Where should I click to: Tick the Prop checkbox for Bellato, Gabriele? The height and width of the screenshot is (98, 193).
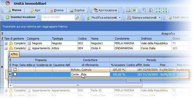[15, 70]
